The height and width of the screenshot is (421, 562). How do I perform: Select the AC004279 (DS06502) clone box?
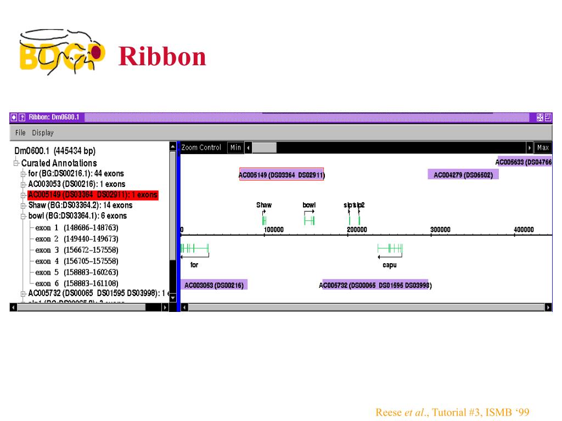(x=463, y=175)
